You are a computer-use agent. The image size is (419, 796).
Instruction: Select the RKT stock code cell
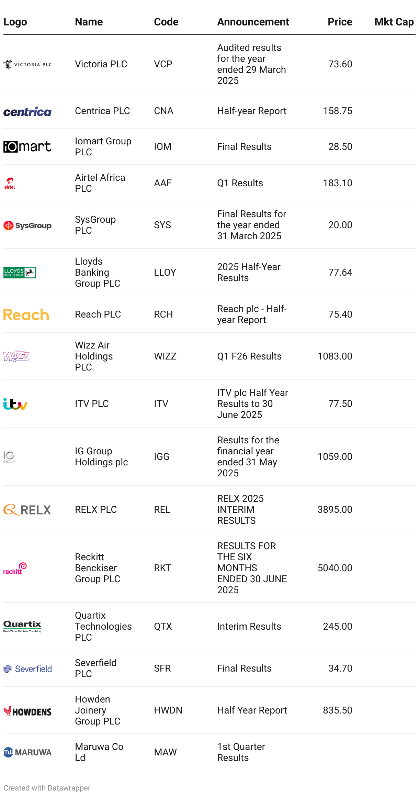click(163, 568)
